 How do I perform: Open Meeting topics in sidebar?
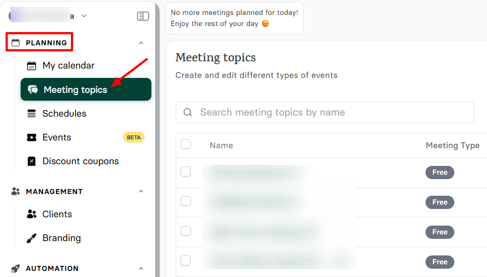[75, 90]
